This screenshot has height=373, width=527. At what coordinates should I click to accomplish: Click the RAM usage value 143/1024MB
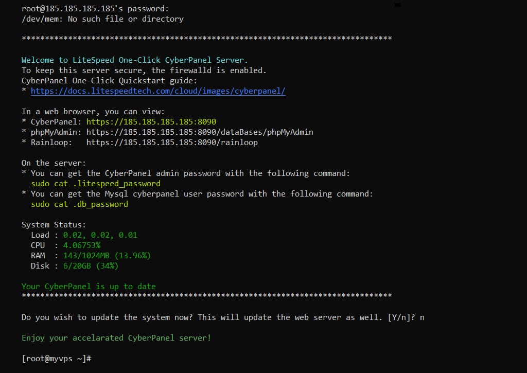(107, 256)
